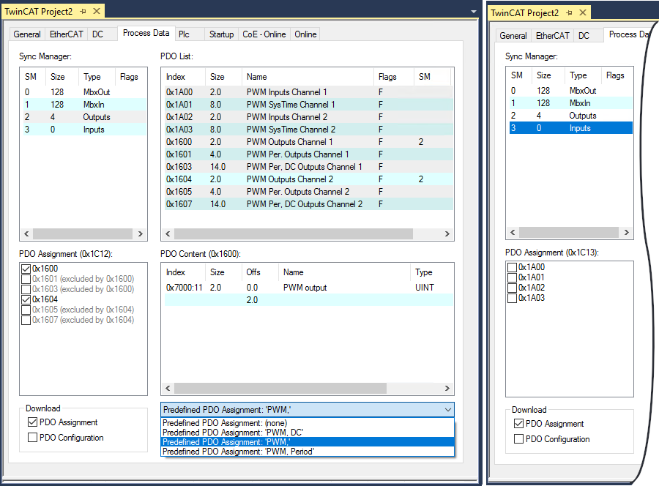This screenshot has width=659, height=486.
Task: Pin the right TwinCAT Project2 tab
Action: click(x=569, y=13)
